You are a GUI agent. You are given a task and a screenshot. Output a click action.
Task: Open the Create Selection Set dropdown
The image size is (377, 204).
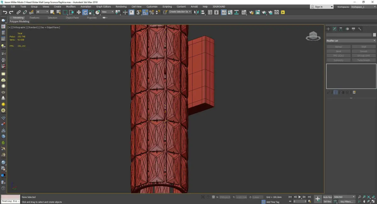click(180, 12)
